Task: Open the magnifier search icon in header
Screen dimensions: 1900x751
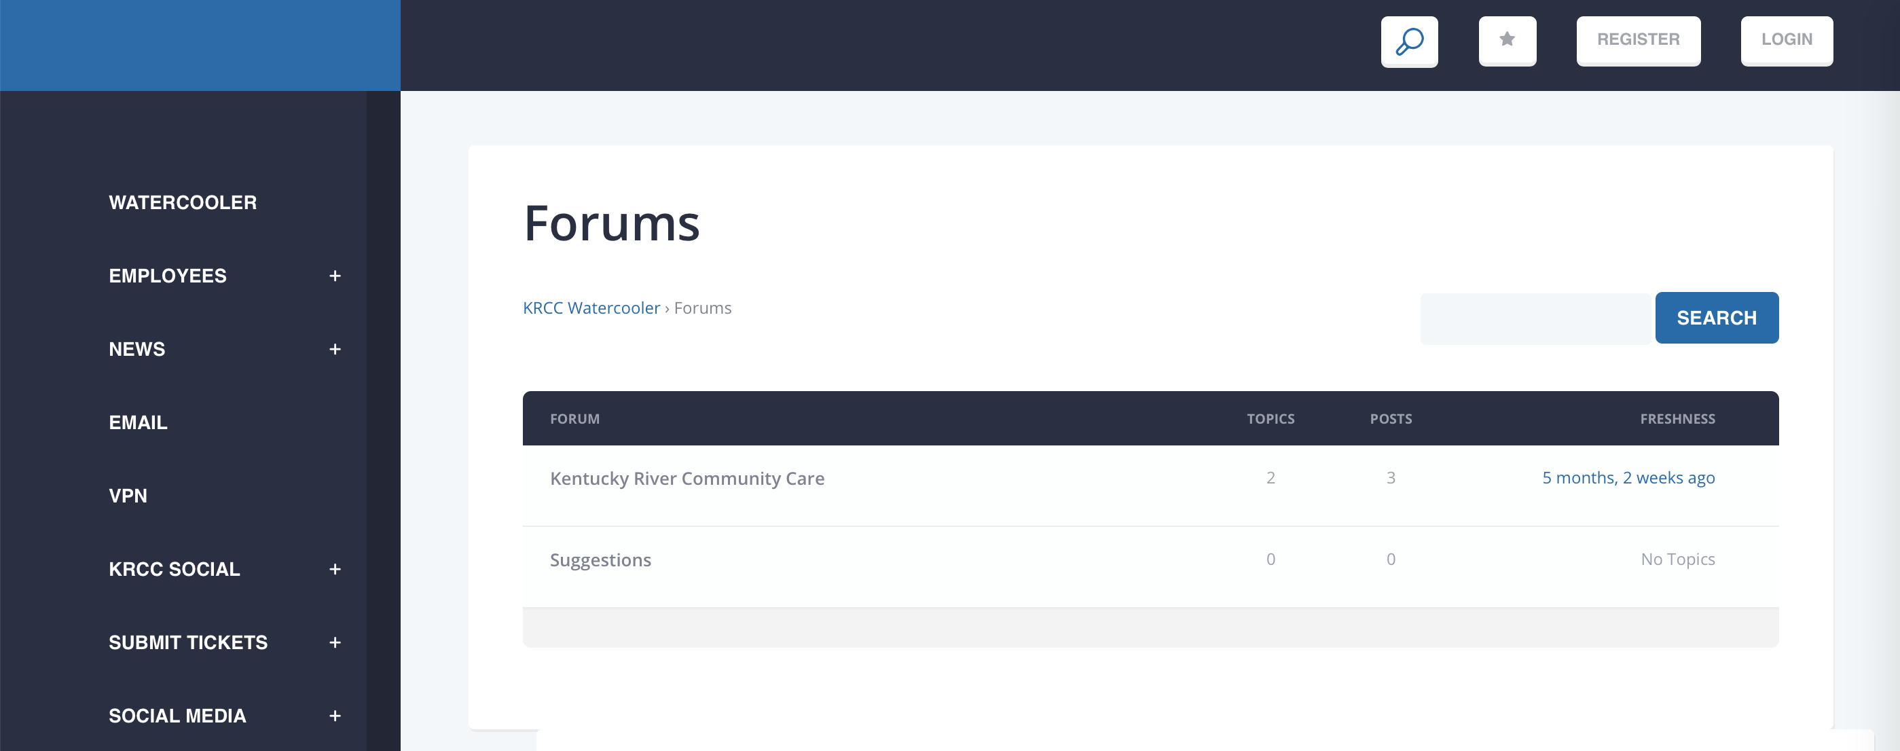Action: click(x=1409, y=41)
